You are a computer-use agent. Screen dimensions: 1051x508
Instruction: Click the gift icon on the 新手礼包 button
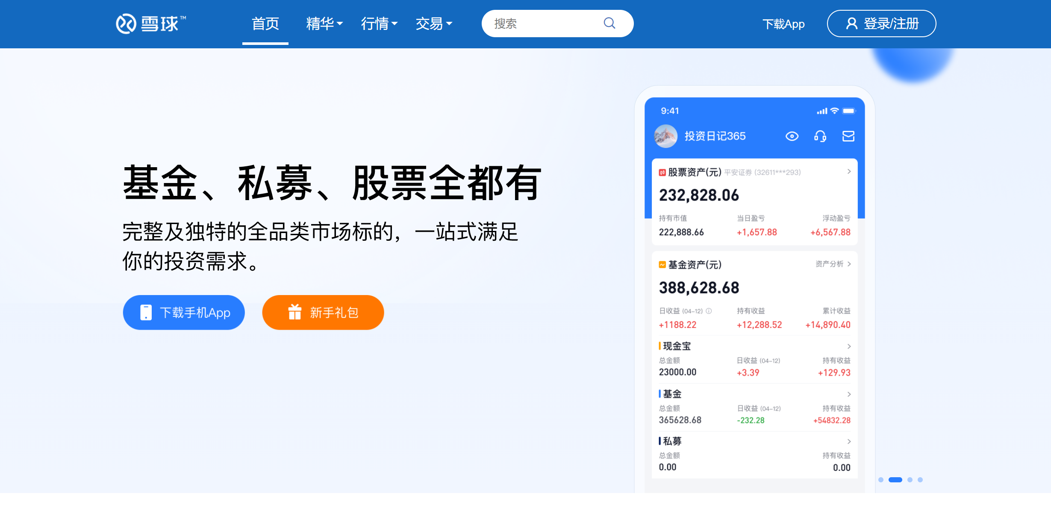(294, 312)
